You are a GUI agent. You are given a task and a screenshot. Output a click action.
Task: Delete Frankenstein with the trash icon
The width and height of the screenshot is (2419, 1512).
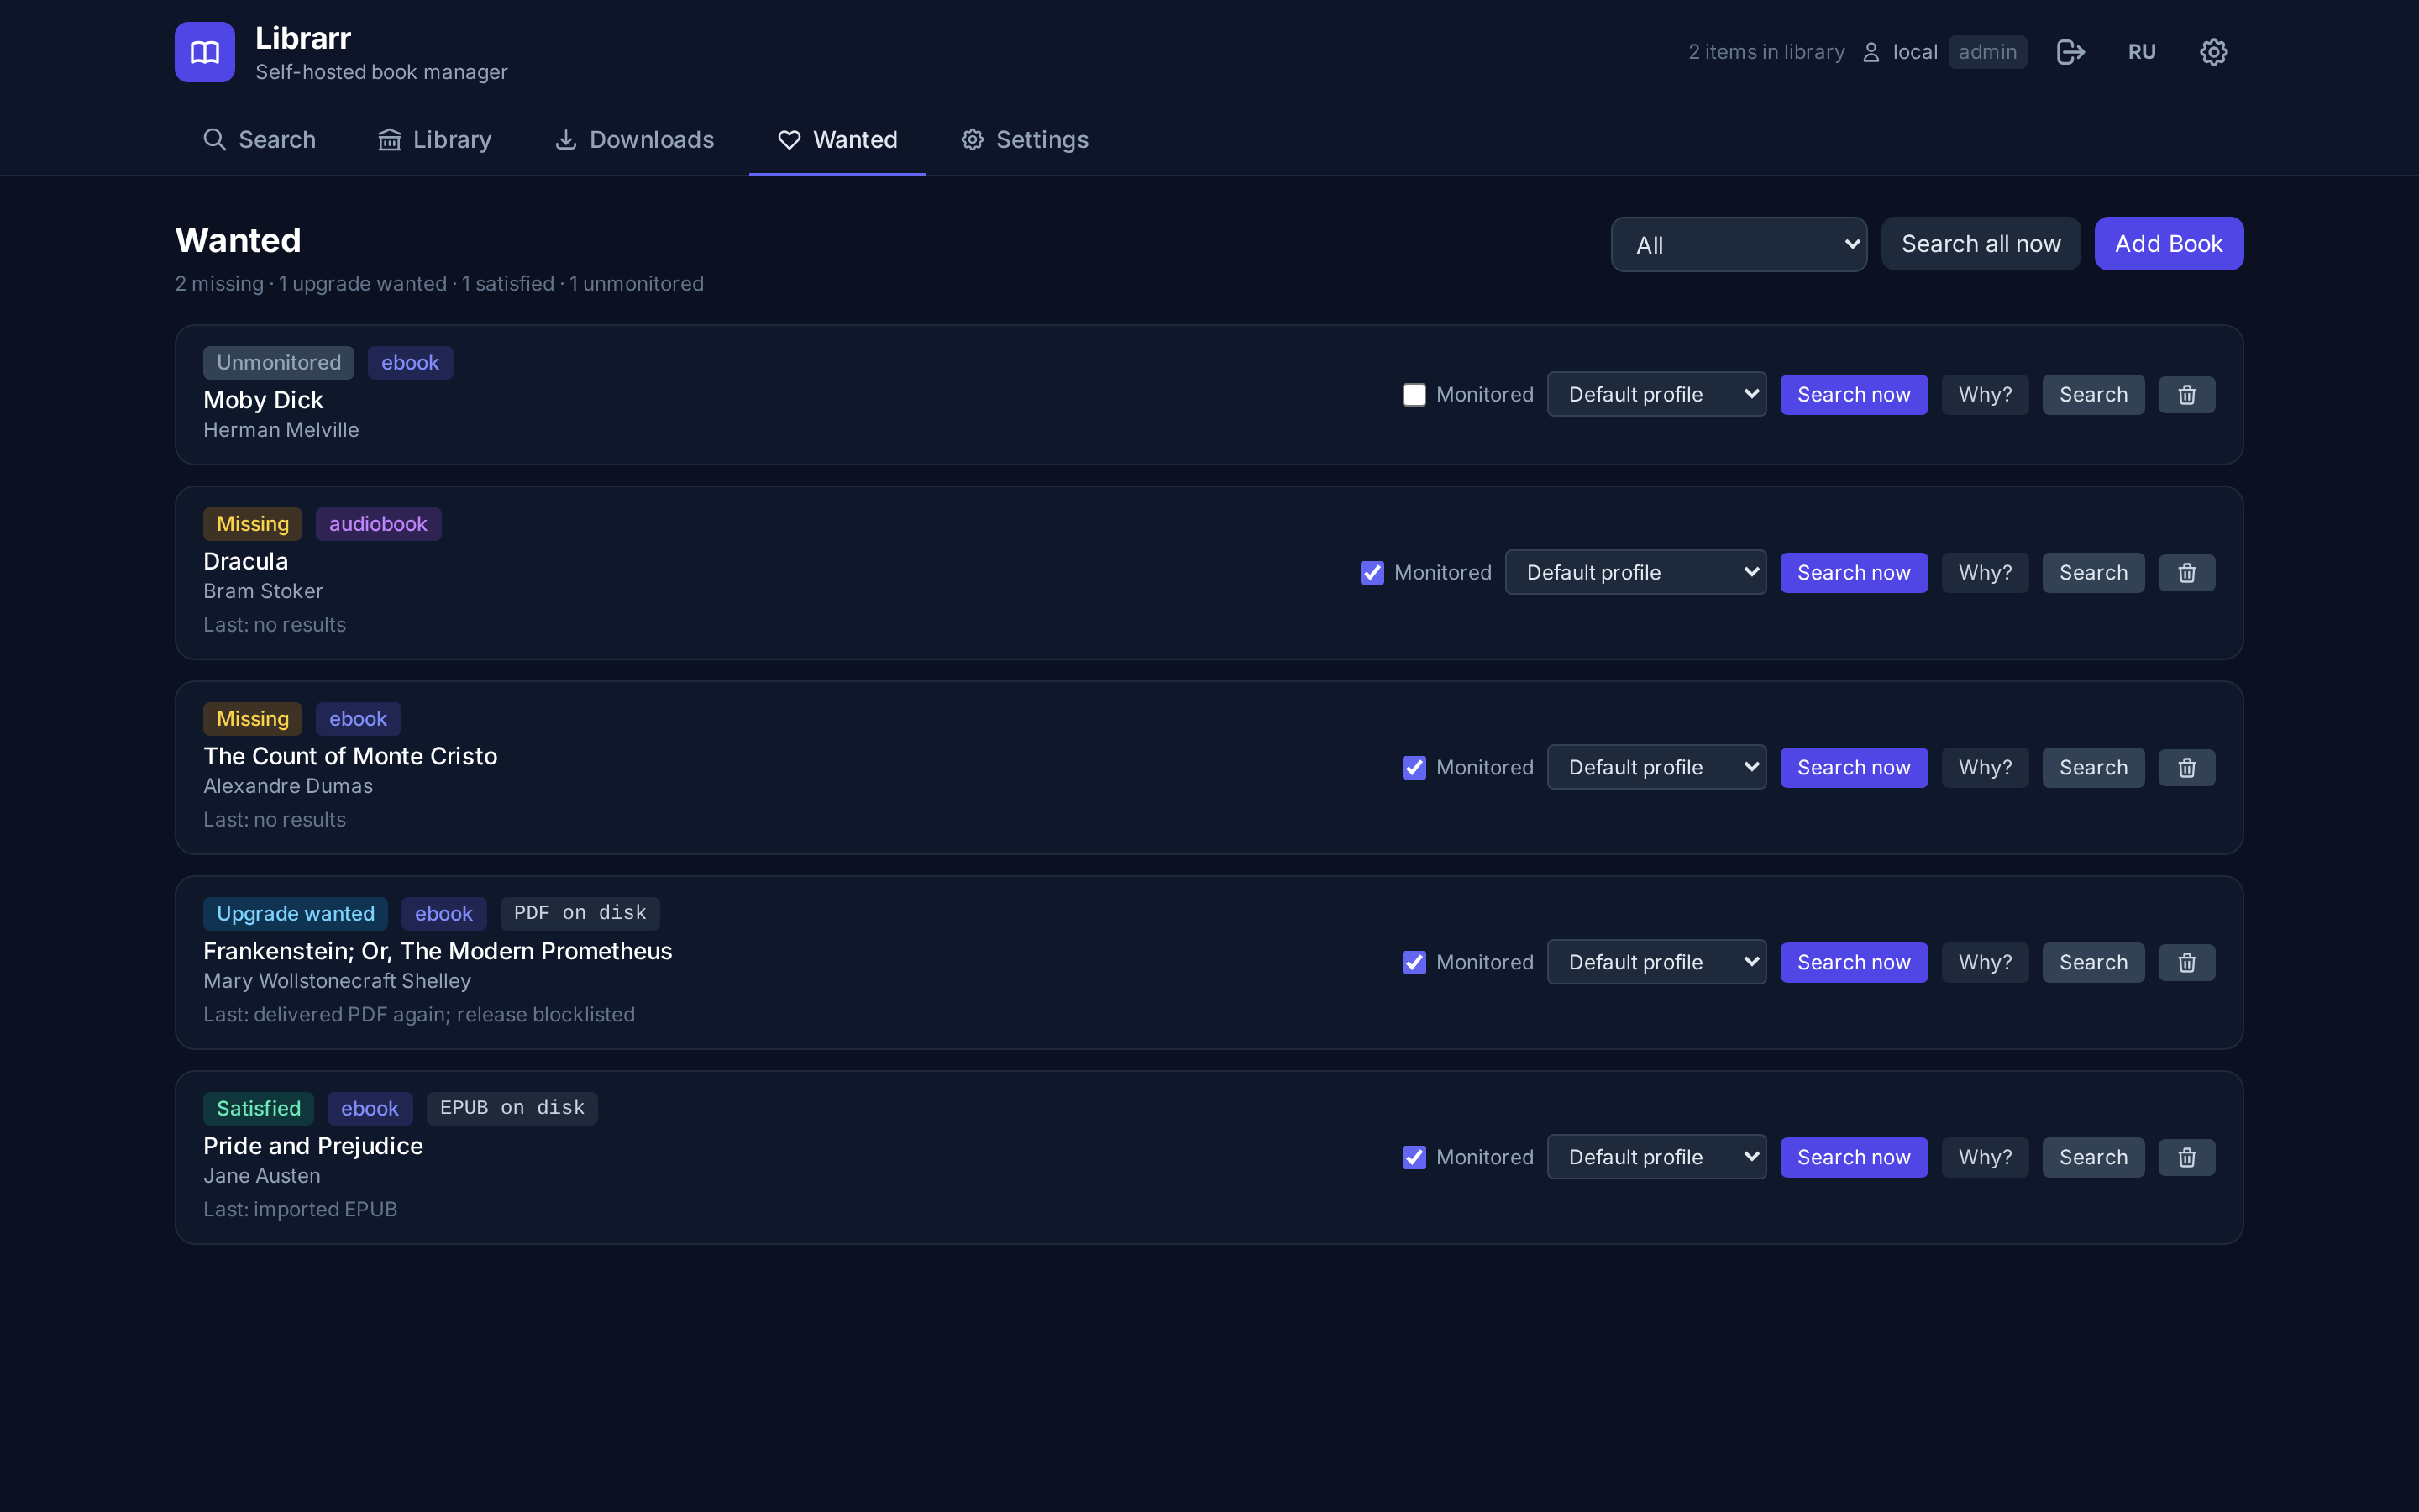pos(2186,963)
